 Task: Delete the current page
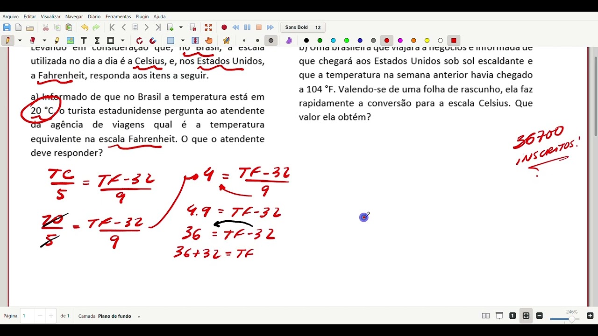pos(192,28)
